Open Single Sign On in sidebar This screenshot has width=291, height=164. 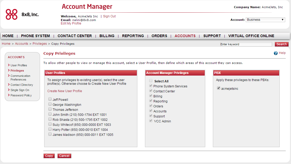point(20,90)
